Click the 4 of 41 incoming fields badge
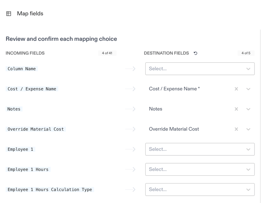This screenshot has width=261, height=203. tap(107, 53)
